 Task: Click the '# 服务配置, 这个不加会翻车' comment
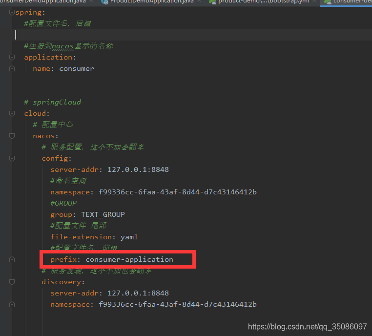[x=93, y=147]
